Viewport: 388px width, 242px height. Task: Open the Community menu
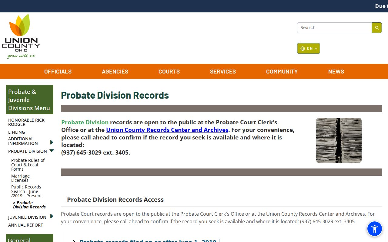pos(282,72)
